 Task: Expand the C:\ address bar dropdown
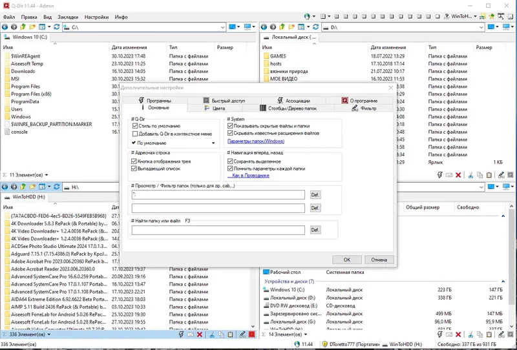tap(222, 27)
